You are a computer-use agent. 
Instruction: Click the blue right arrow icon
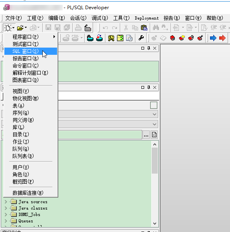tap(213, 38)
